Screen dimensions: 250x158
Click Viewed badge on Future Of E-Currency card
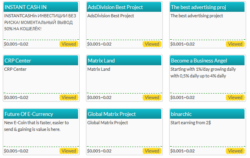pyautogui.click(x=69, y=151)
